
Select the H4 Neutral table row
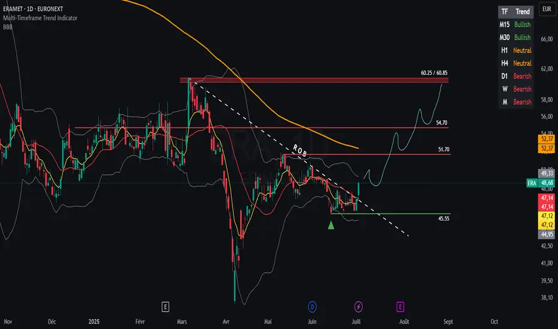point(515,63)
